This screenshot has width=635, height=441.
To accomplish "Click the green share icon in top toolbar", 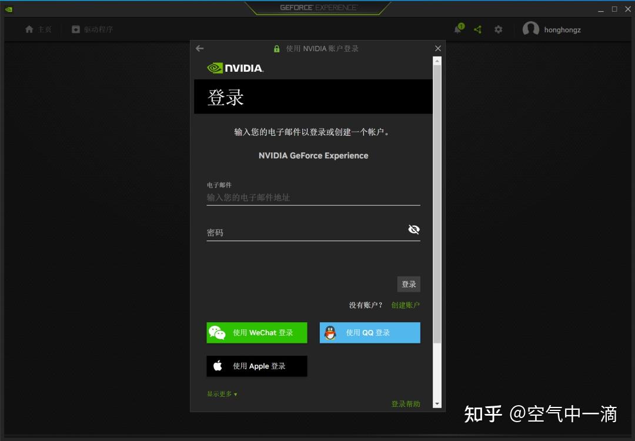I will coord(478,29).
